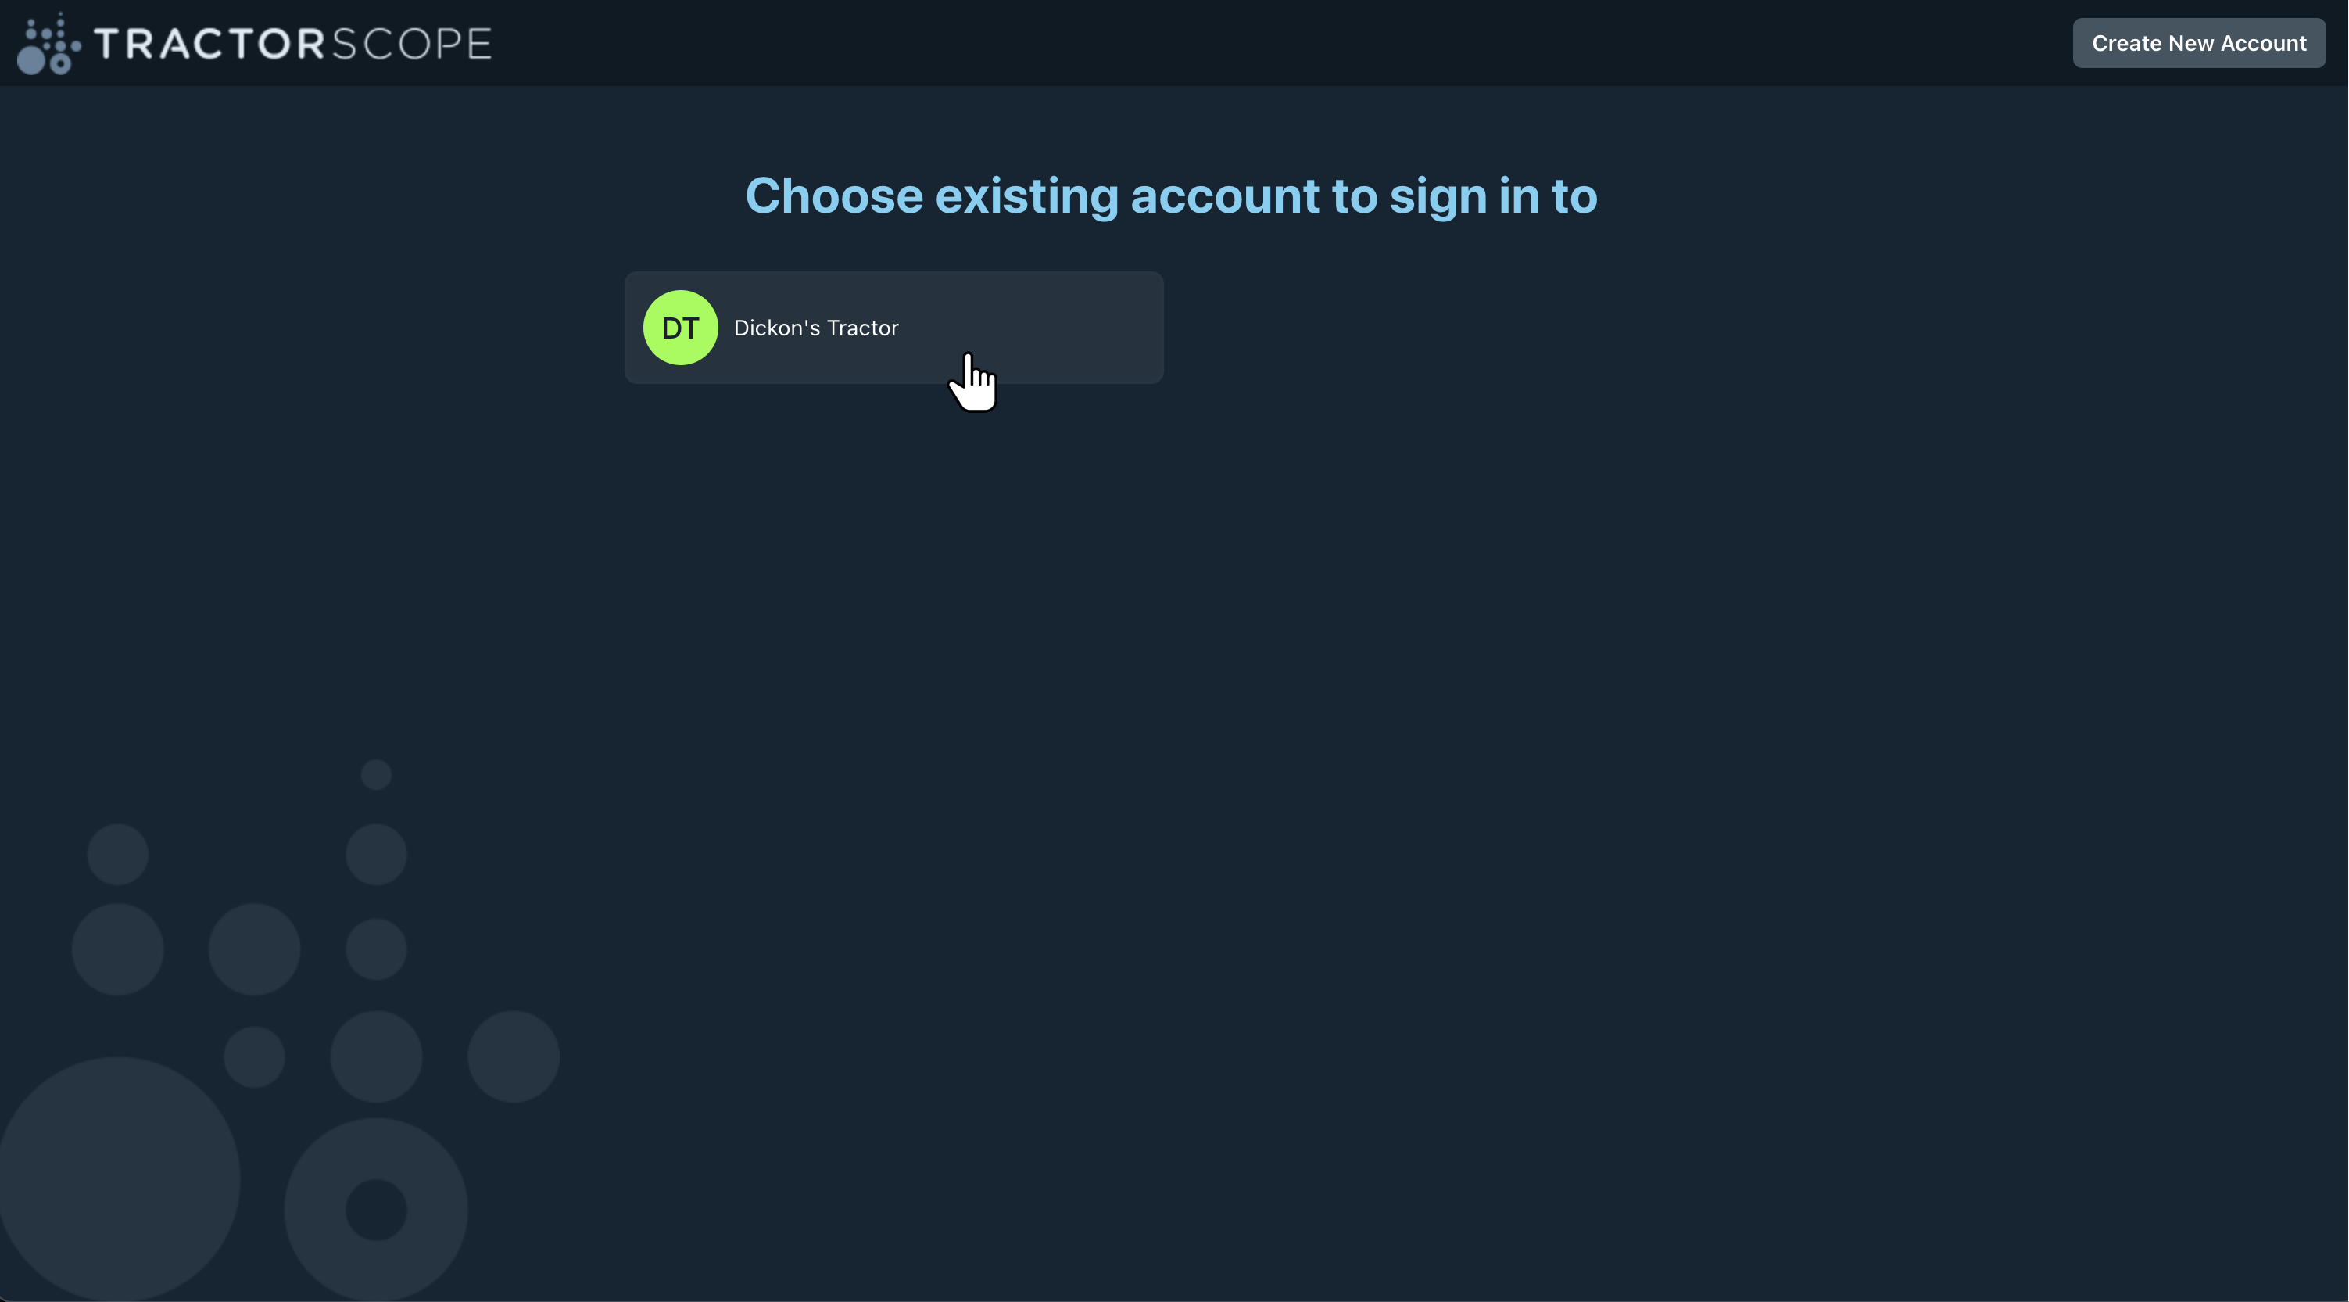Click the TractorScope logo to return home
The height and width of the screenshot is (1302, 2349).
click(x=256, y=42)
